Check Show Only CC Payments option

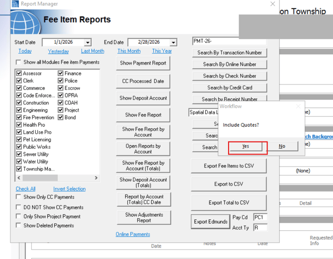tap(19, 197)
